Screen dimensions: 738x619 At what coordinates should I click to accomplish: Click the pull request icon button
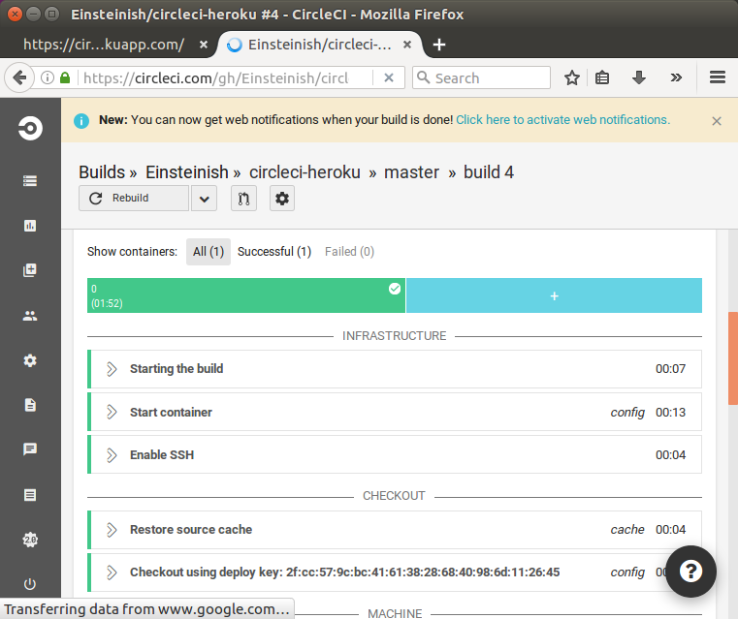point(243,199)
